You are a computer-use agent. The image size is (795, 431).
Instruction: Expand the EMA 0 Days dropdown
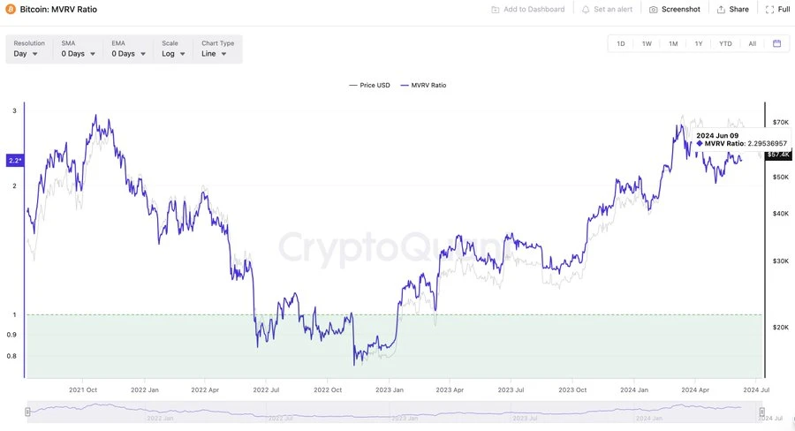click(x=128, y=54)
